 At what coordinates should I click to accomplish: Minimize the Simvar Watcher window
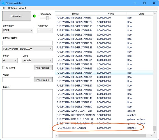coord(135,3)
